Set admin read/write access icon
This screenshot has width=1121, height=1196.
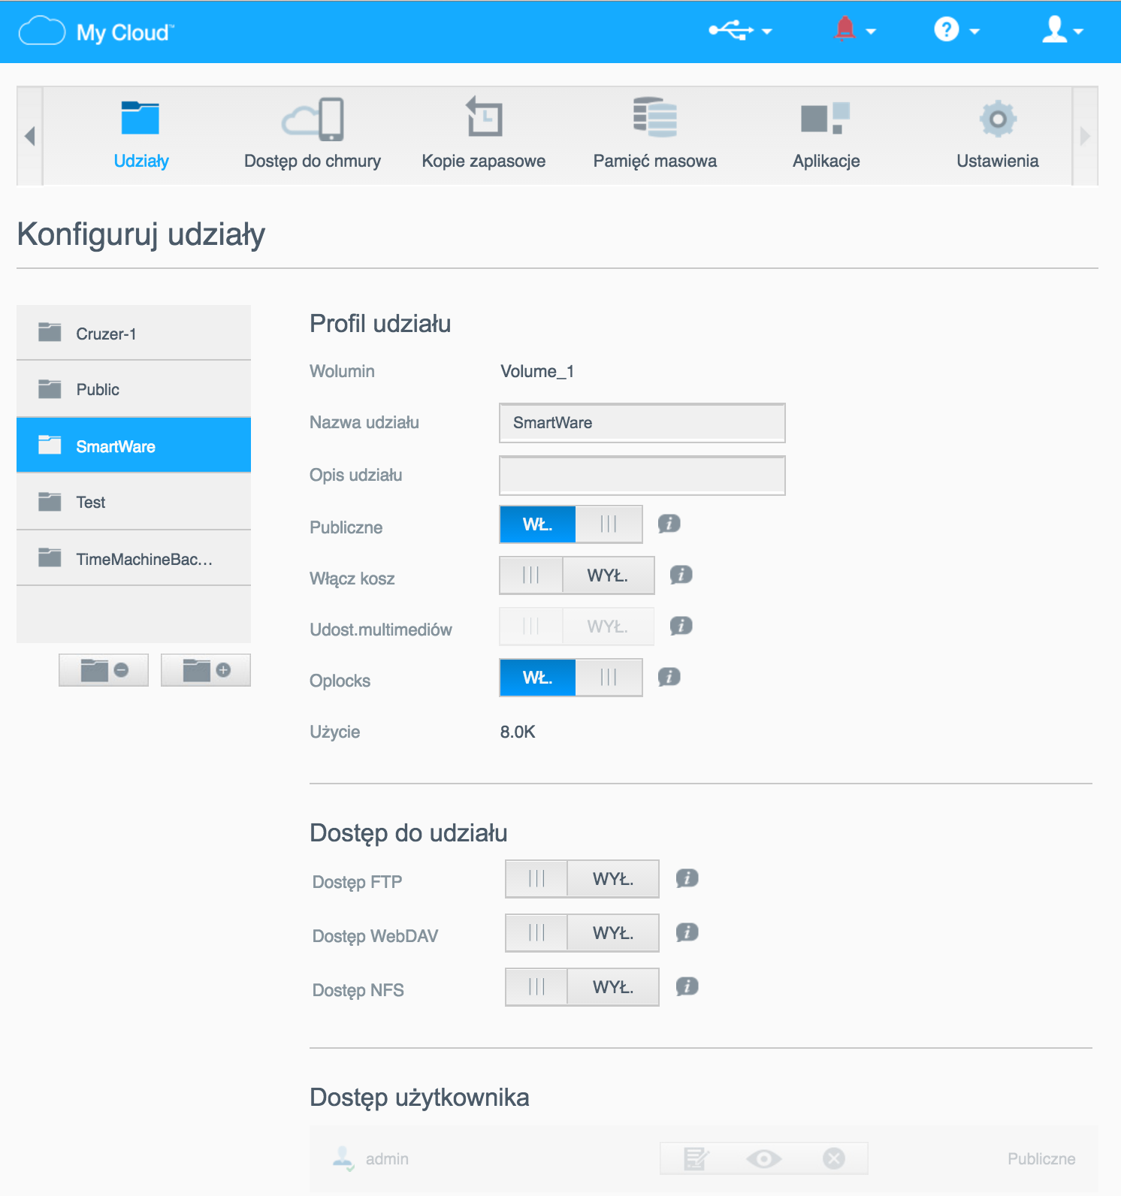(696, 1158)
